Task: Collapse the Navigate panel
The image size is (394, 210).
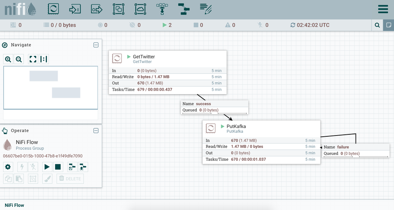Action: (x=96, y=45)
